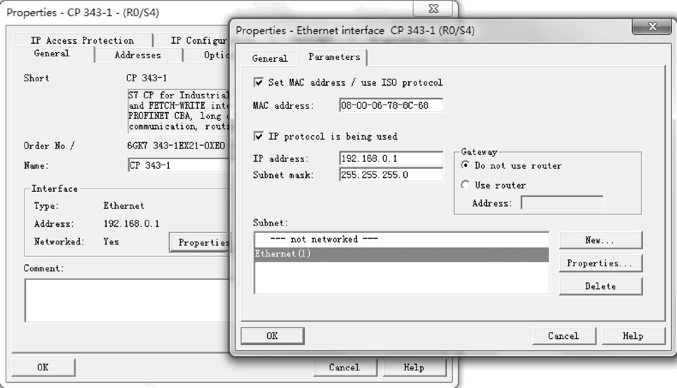Open interface Properties button in CP 343-1 window
Viewport: 677px width, 388px height.
click(x=200, y=242)
